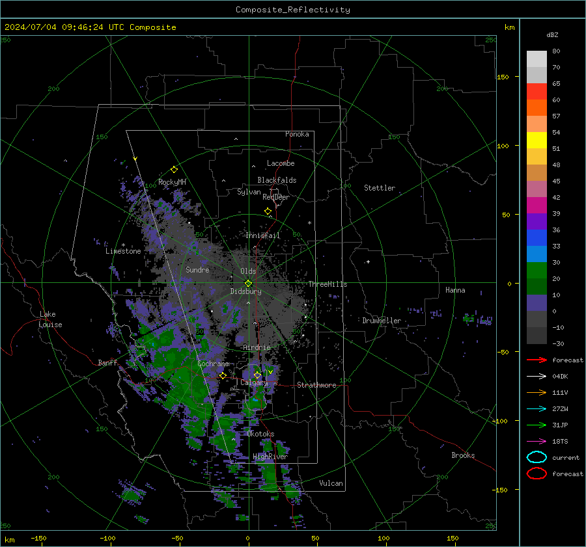
Task: Click the Limestone label on map
Action: click(123, 251)
